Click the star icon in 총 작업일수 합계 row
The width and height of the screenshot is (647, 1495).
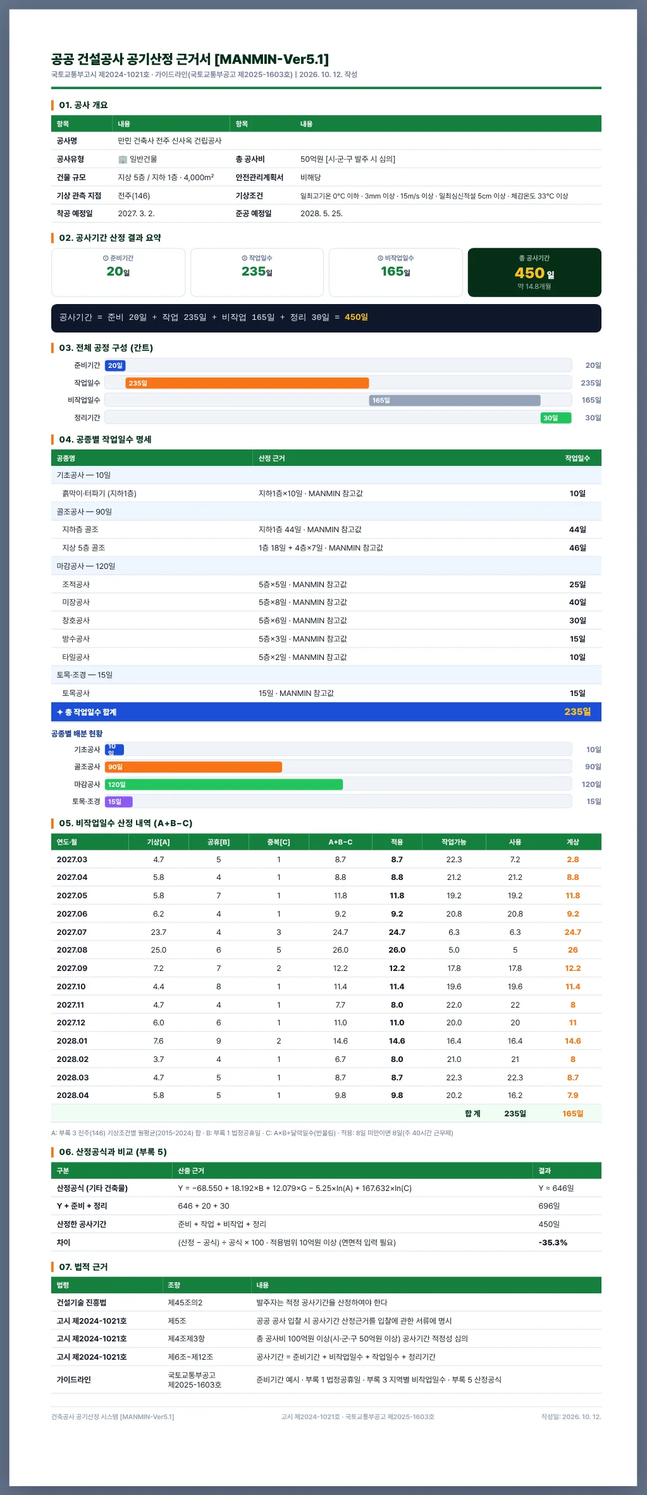[x=60, y=712]
